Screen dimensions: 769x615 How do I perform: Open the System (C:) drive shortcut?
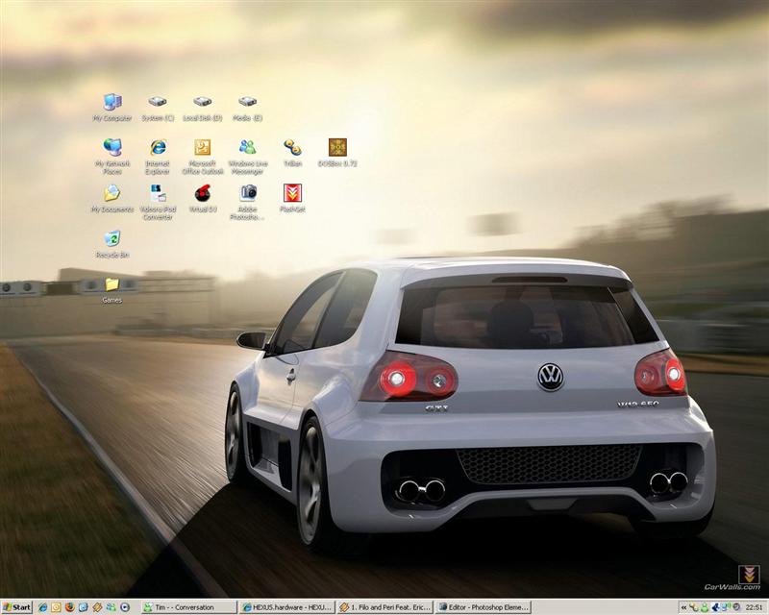(158, 107)
